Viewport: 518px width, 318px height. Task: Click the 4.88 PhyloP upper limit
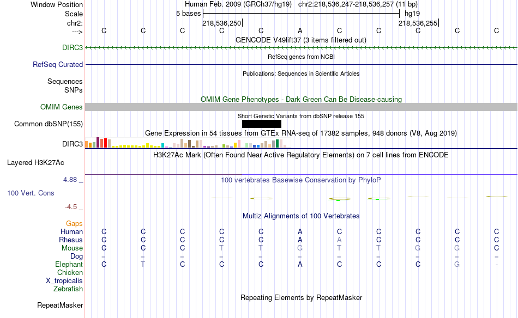(70, 180)
